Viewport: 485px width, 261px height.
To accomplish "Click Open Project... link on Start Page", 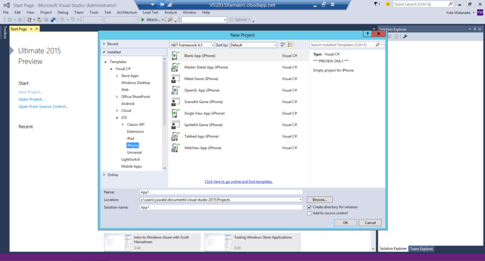I will pos(32,99).
